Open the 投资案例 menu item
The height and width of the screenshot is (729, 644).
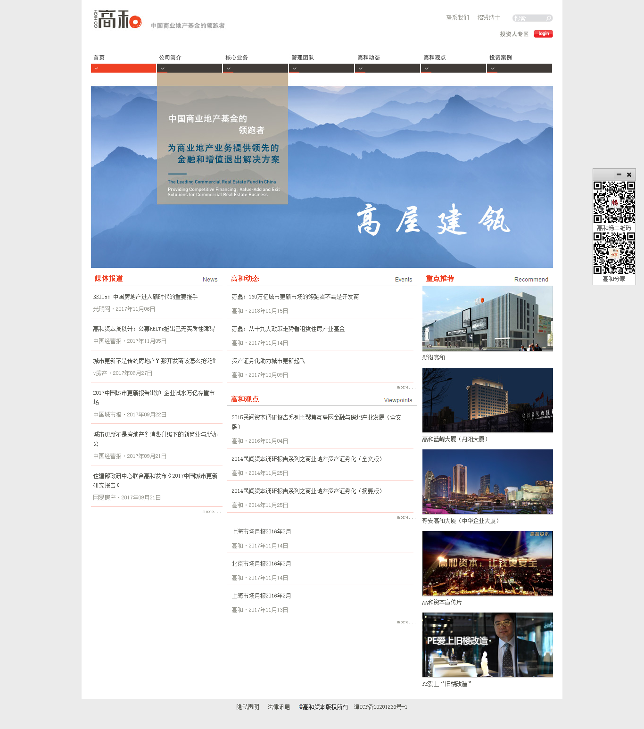point(501,58)
